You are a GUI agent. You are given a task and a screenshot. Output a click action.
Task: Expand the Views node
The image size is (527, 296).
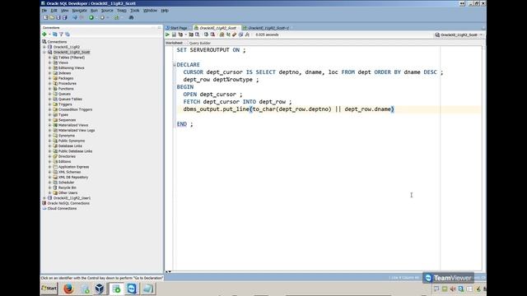49,62
